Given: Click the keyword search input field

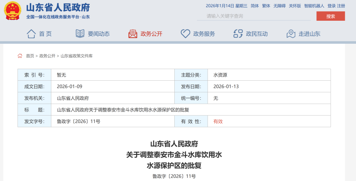Looking at the screenshot, I should pos(254,16).
